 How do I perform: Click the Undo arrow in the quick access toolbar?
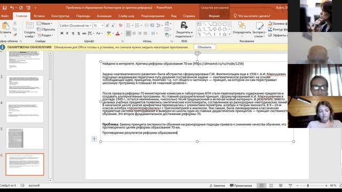click(x=12, y=8)
